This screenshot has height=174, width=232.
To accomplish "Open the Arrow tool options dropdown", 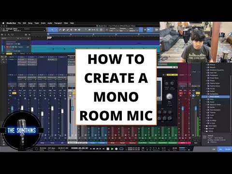I will (x=56, y=29).
